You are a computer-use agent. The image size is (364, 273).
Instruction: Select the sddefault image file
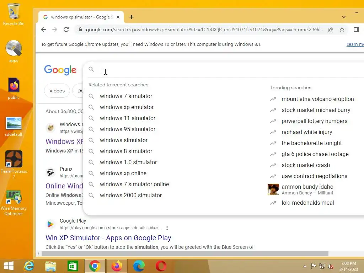pos(14,127)
